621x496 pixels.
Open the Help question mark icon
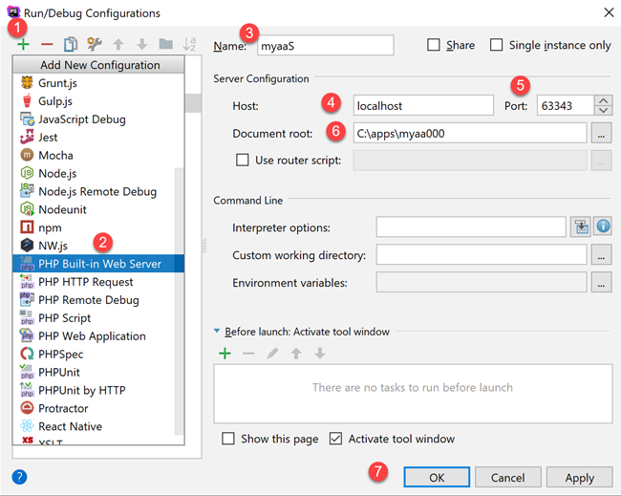click(x=19, y=477)
